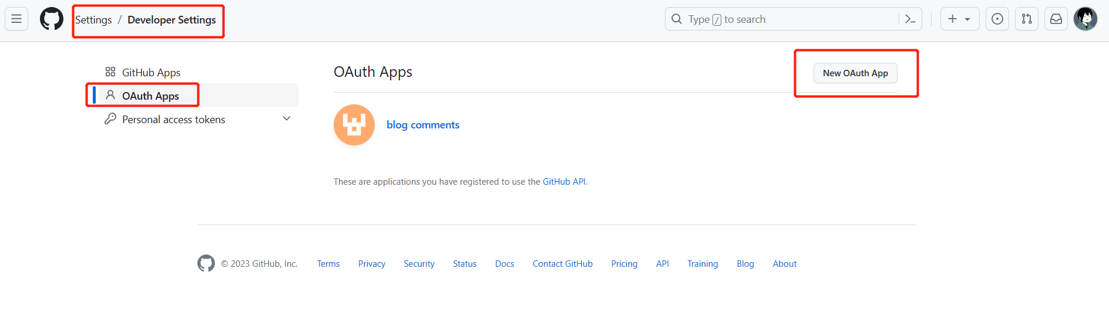Open the command palette icon
Image resolution: width=1109 pixels, height=319 pixels.
click(910, 19)
